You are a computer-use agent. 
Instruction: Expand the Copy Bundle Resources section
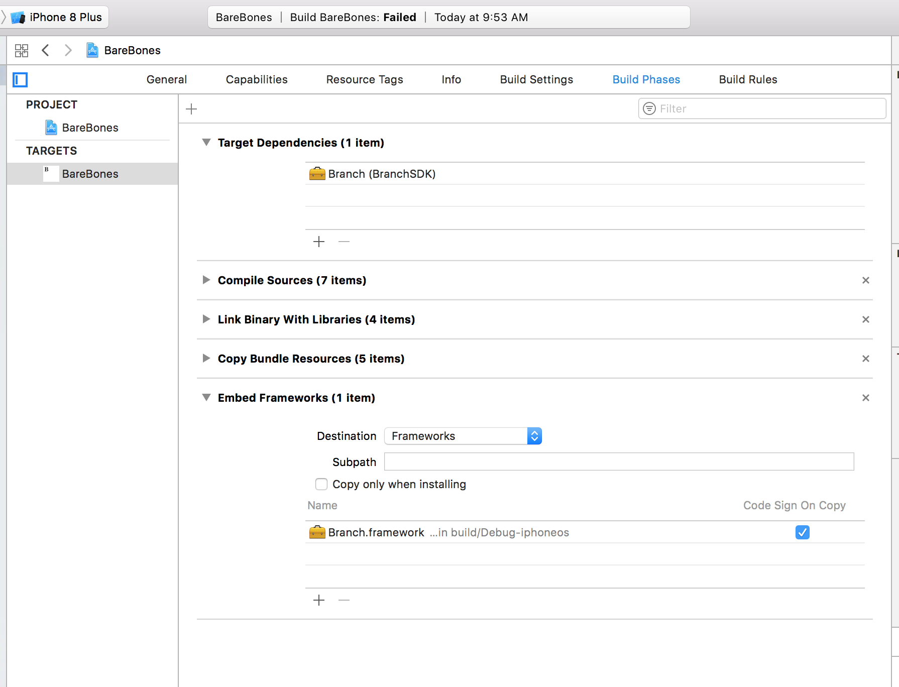[206, 359]
